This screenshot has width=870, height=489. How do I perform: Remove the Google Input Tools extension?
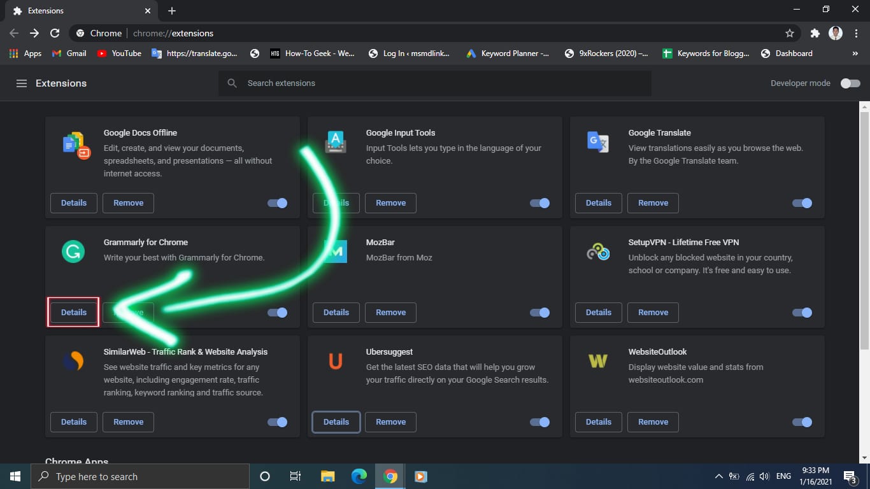pyautogui.click(x=391, y=203)
